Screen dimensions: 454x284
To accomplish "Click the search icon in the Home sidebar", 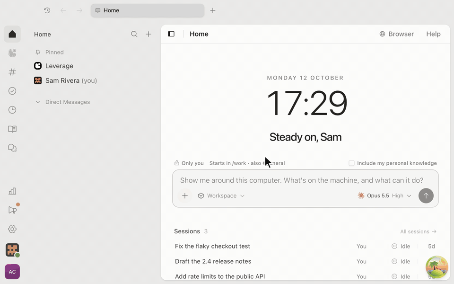I will tap(134, 34).
